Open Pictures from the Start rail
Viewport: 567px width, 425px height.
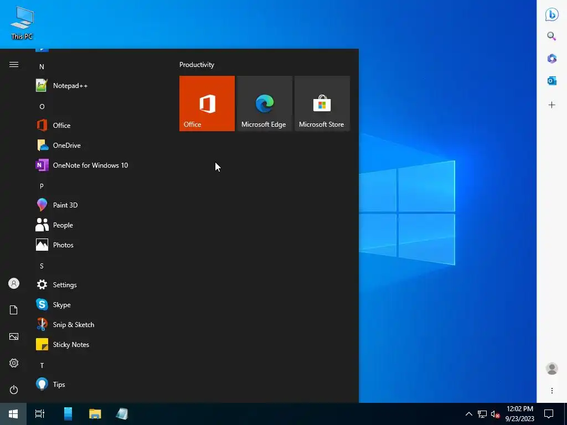(x=14, y=336)
